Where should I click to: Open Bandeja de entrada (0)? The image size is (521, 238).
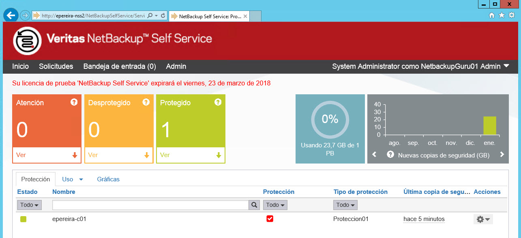click(x=120, y=66)
